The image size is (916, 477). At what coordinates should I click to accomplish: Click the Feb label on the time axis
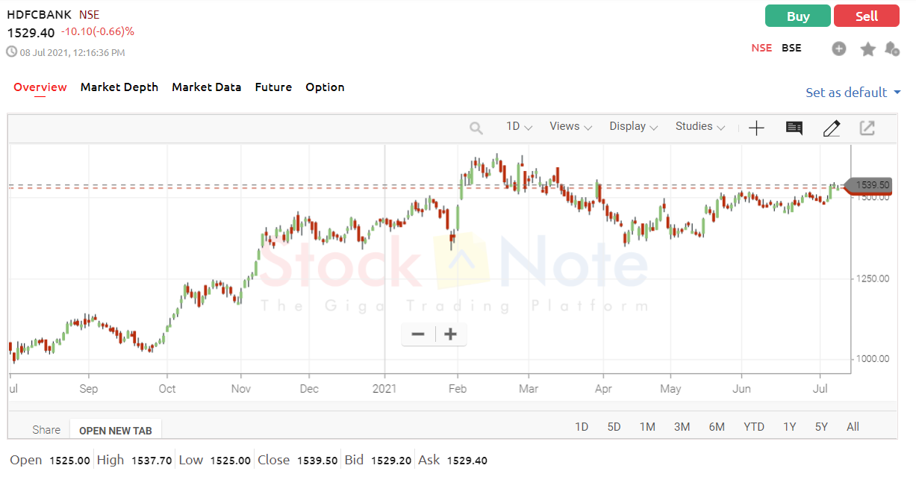(458, 389)
